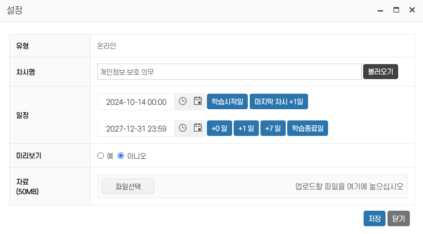Apply the +0 일 end date offset
This screenshot has width=423, height=234.
(220, 128)
